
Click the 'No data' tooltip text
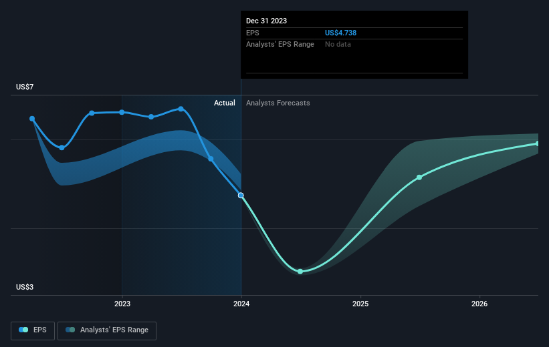(338, 45)
